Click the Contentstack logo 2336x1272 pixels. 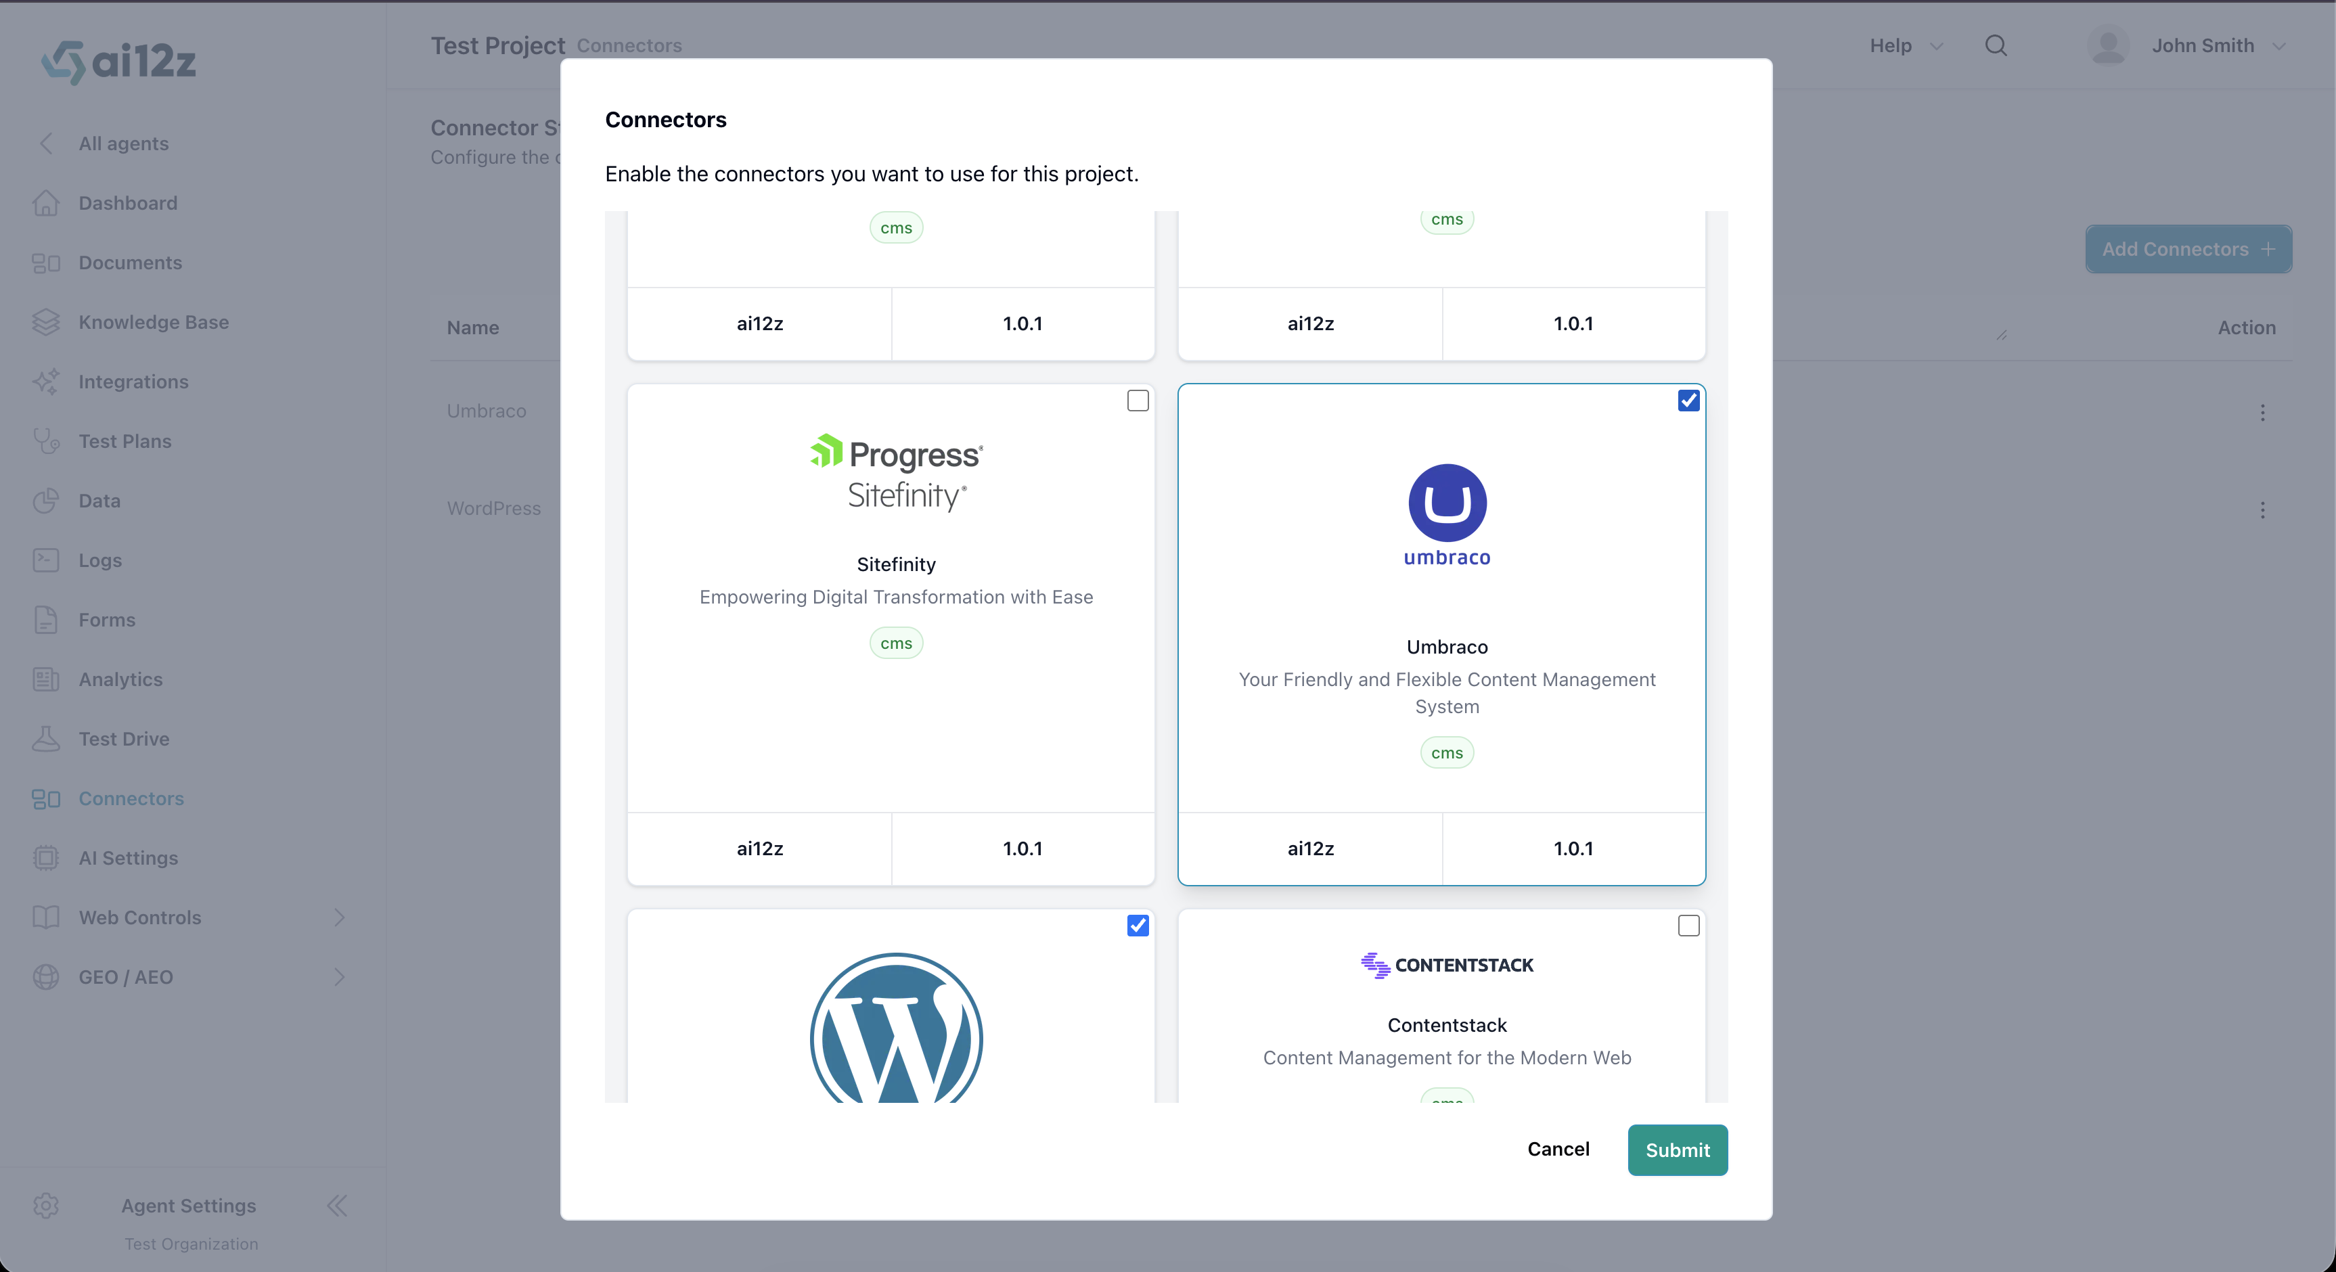pos(1447,966)
